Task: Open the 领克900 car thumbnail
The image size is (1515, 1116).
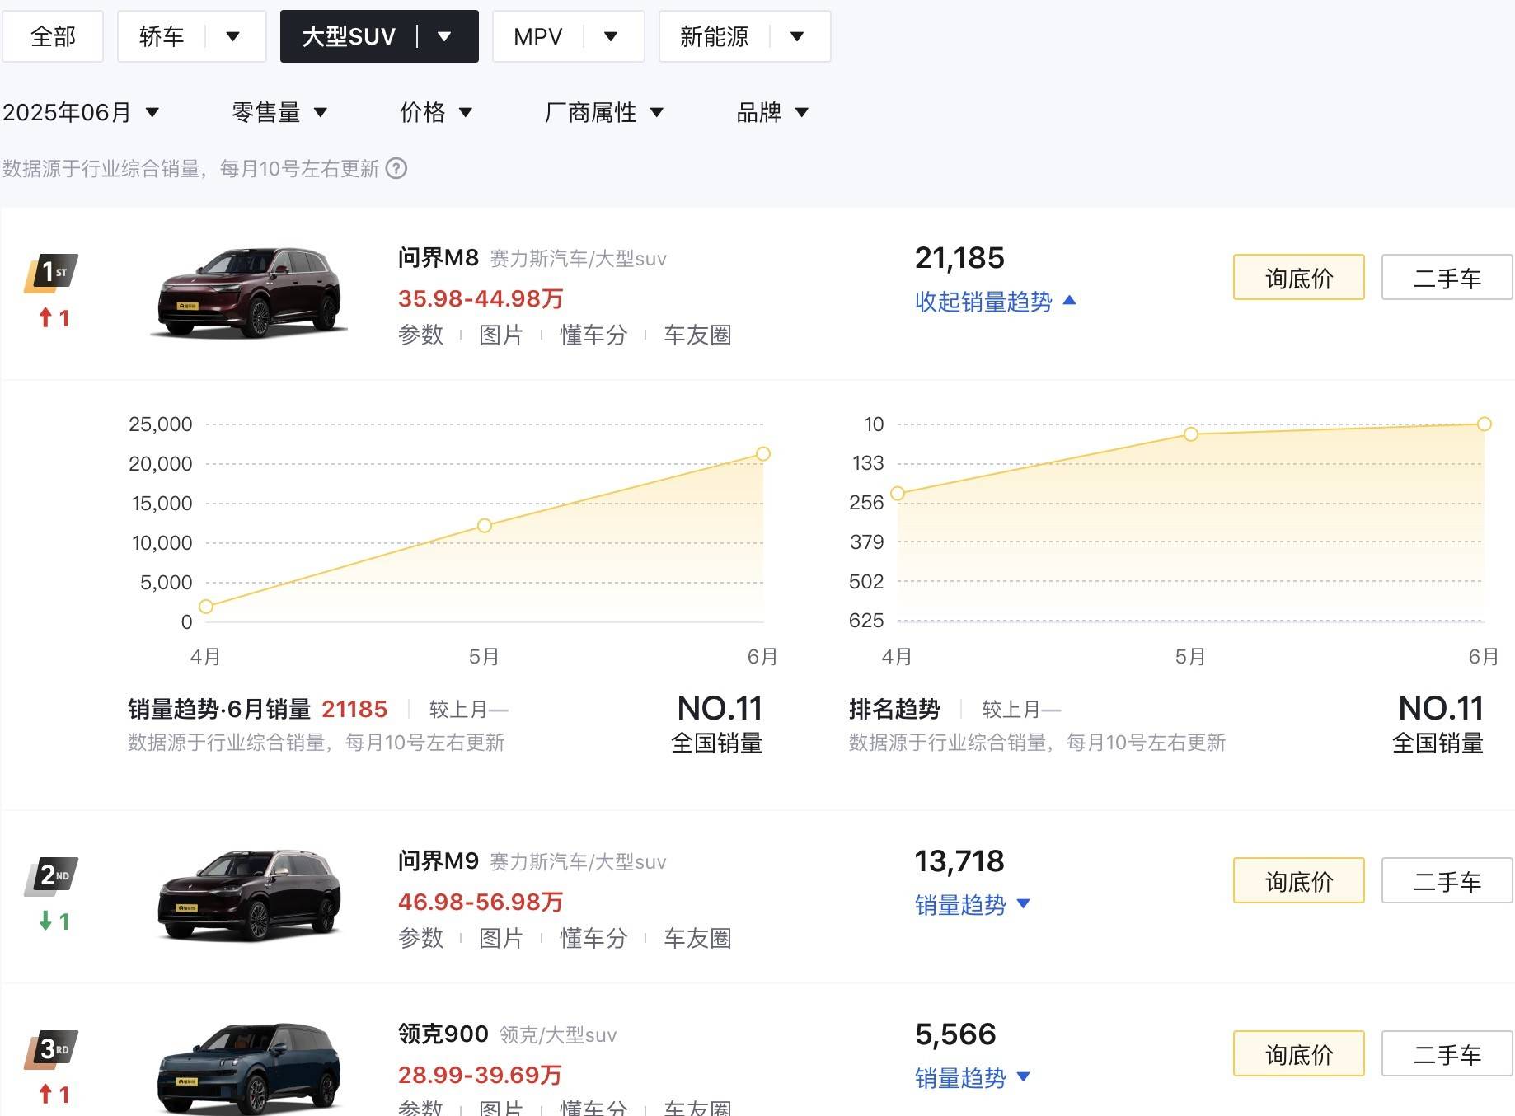Action: tap(250, 1069)
